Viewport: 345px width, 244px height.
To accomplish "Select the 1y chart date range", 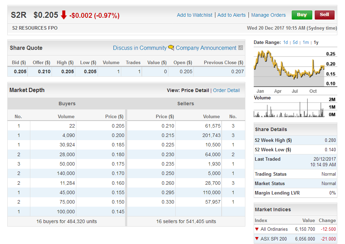I will click(x=316, y=43).
